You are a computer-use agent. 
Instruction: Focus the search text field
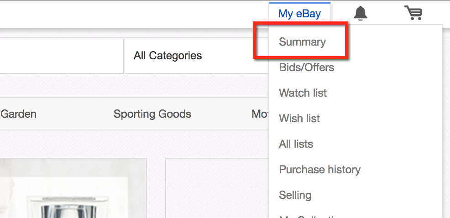click(59, 56)
